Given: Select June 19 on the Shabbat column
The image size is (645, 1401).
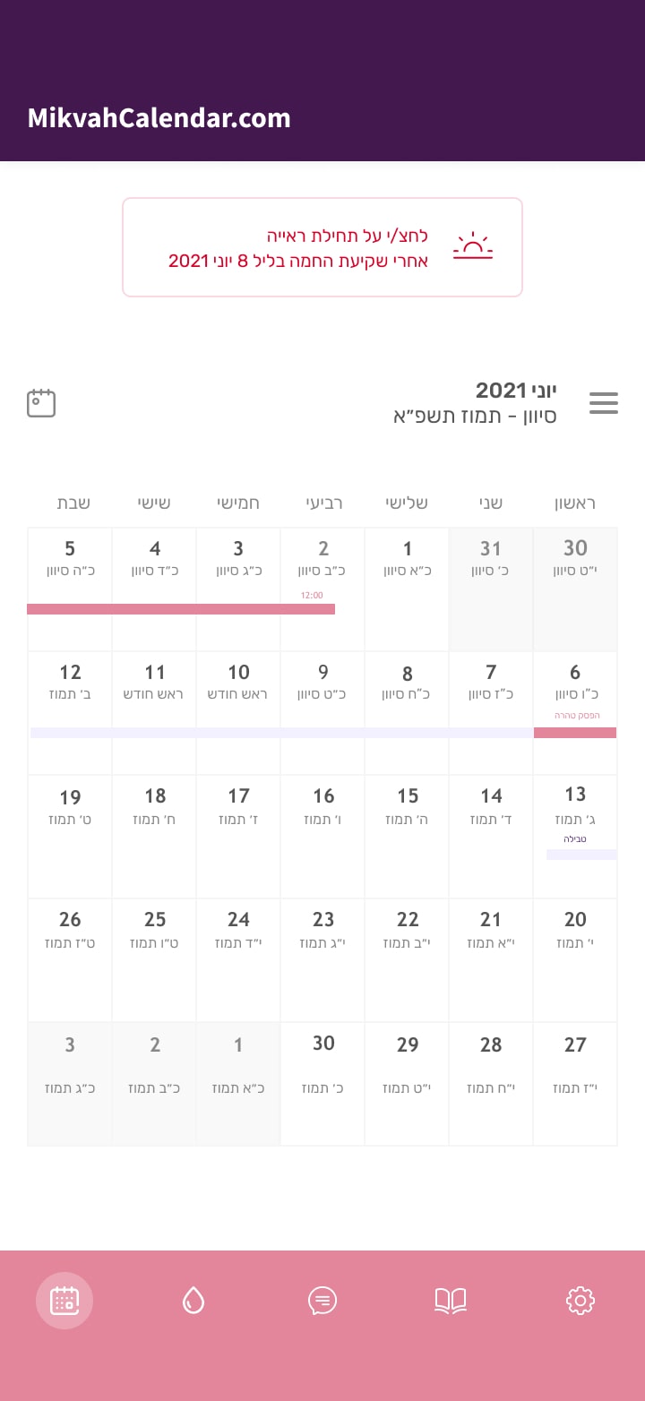Looking at the screenshot, I should pyautogui.click(x=70, y=824).
